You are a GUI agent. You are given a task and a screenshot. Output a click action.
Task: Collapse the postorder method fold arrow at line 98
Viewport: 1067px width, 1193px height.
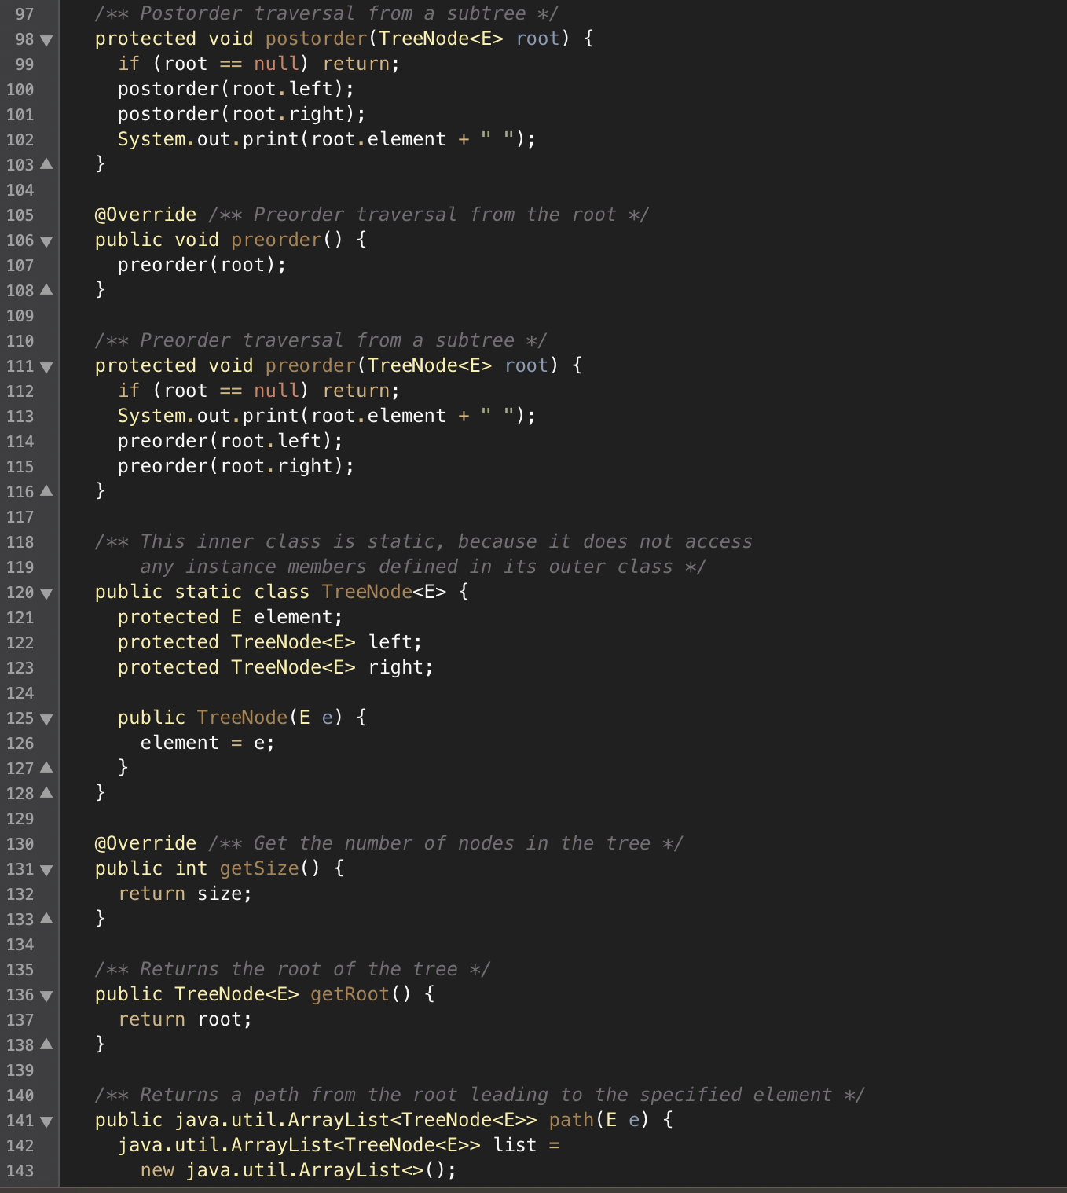(x=46, y=40)
